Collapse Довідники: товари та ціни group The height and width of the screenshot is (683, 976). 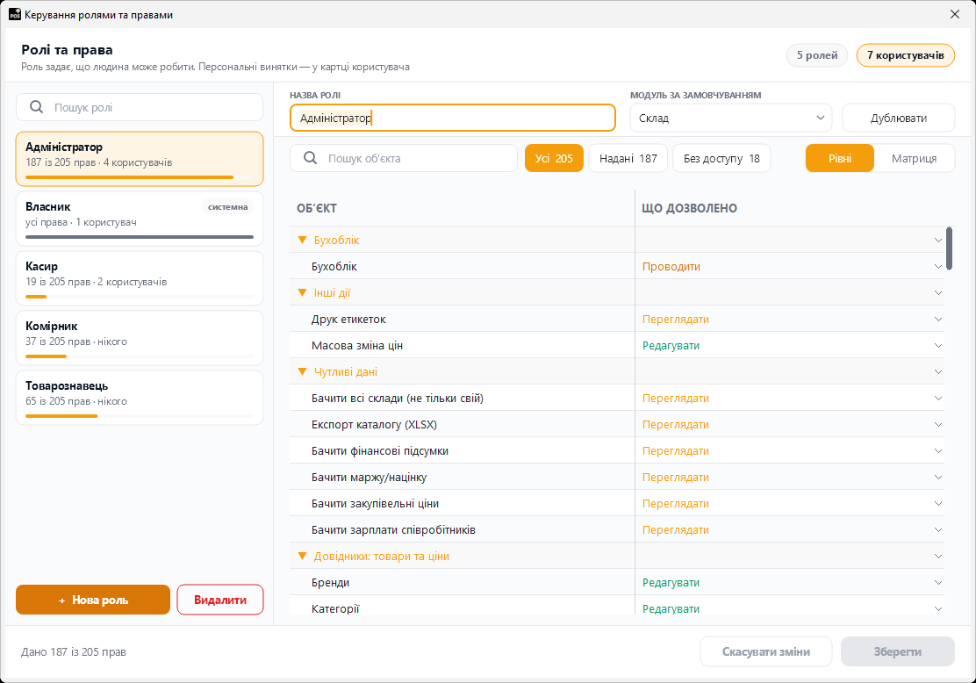(303, 556)
